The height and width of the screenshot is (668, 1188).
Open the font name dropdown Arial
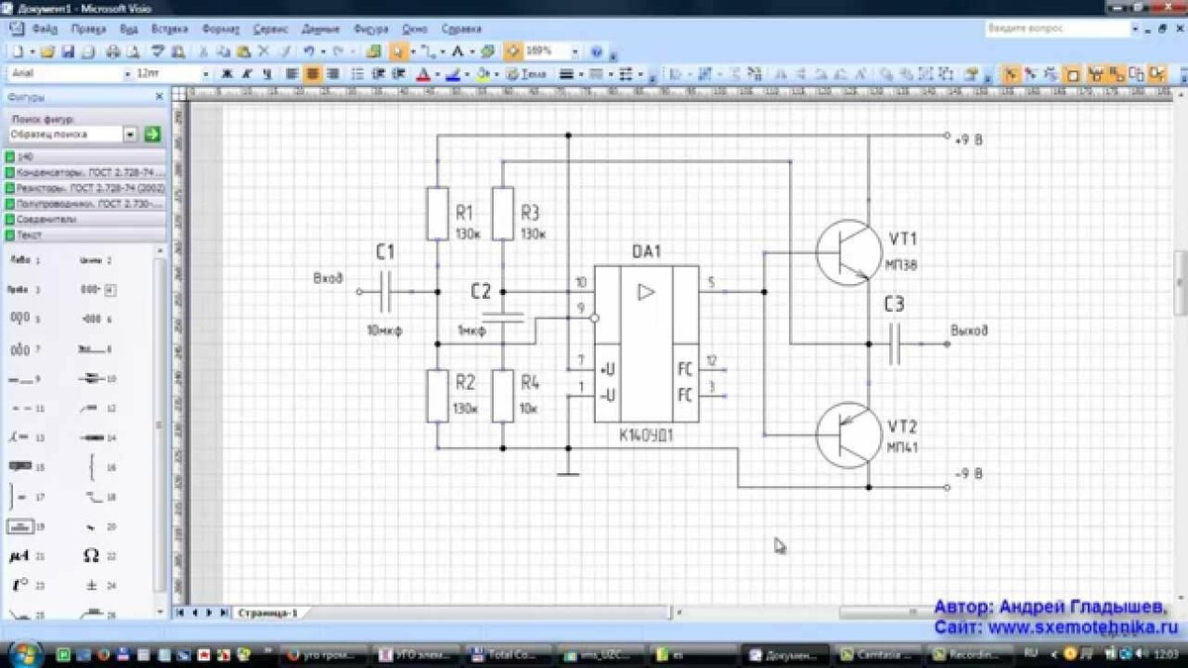[128, 73]
